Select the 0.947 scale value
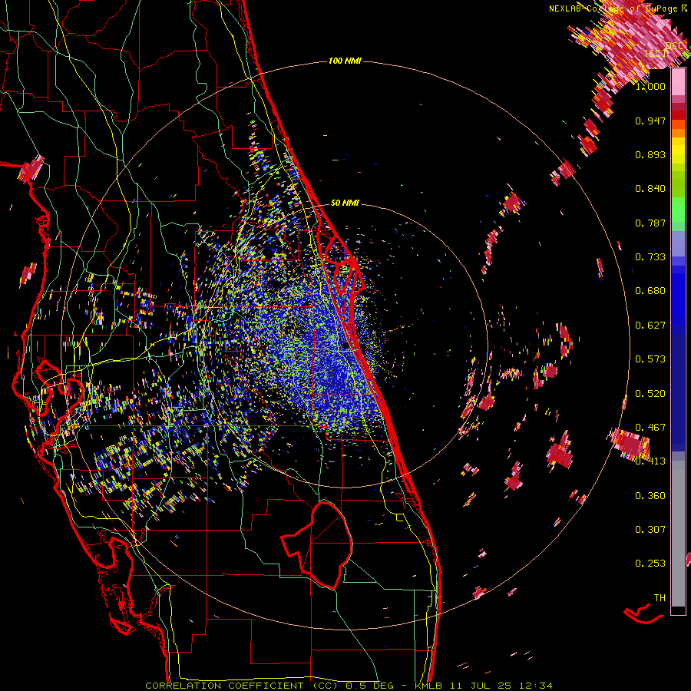 (x=650, y=121)
